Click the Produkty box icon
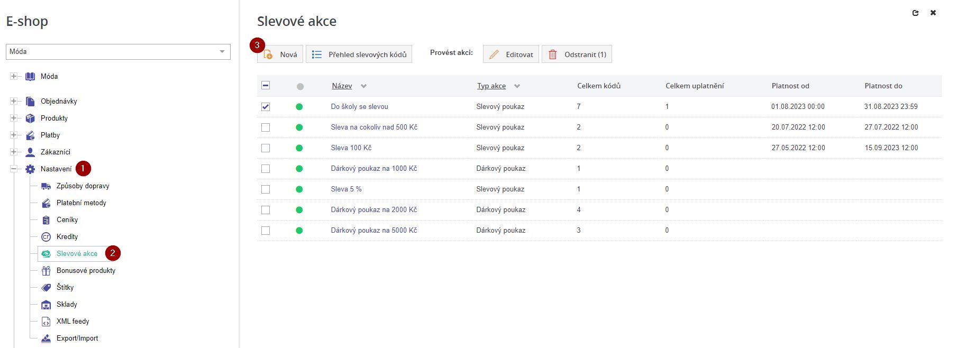 (30, 118)
